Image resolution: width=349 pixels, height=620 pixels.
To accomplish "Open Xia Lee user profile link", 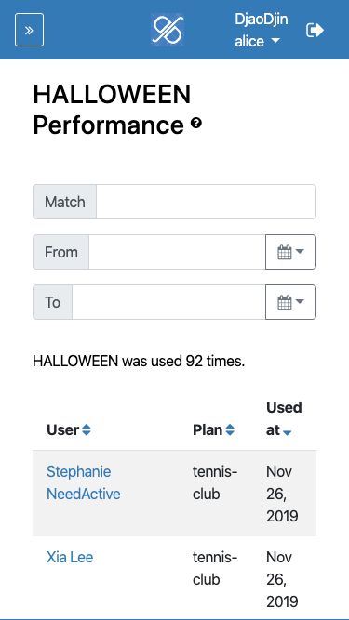I will 70,557.
